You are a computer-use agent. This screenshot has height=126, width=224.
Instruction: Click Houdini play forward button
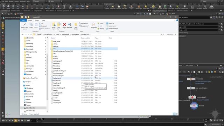[x=19, y=120]
